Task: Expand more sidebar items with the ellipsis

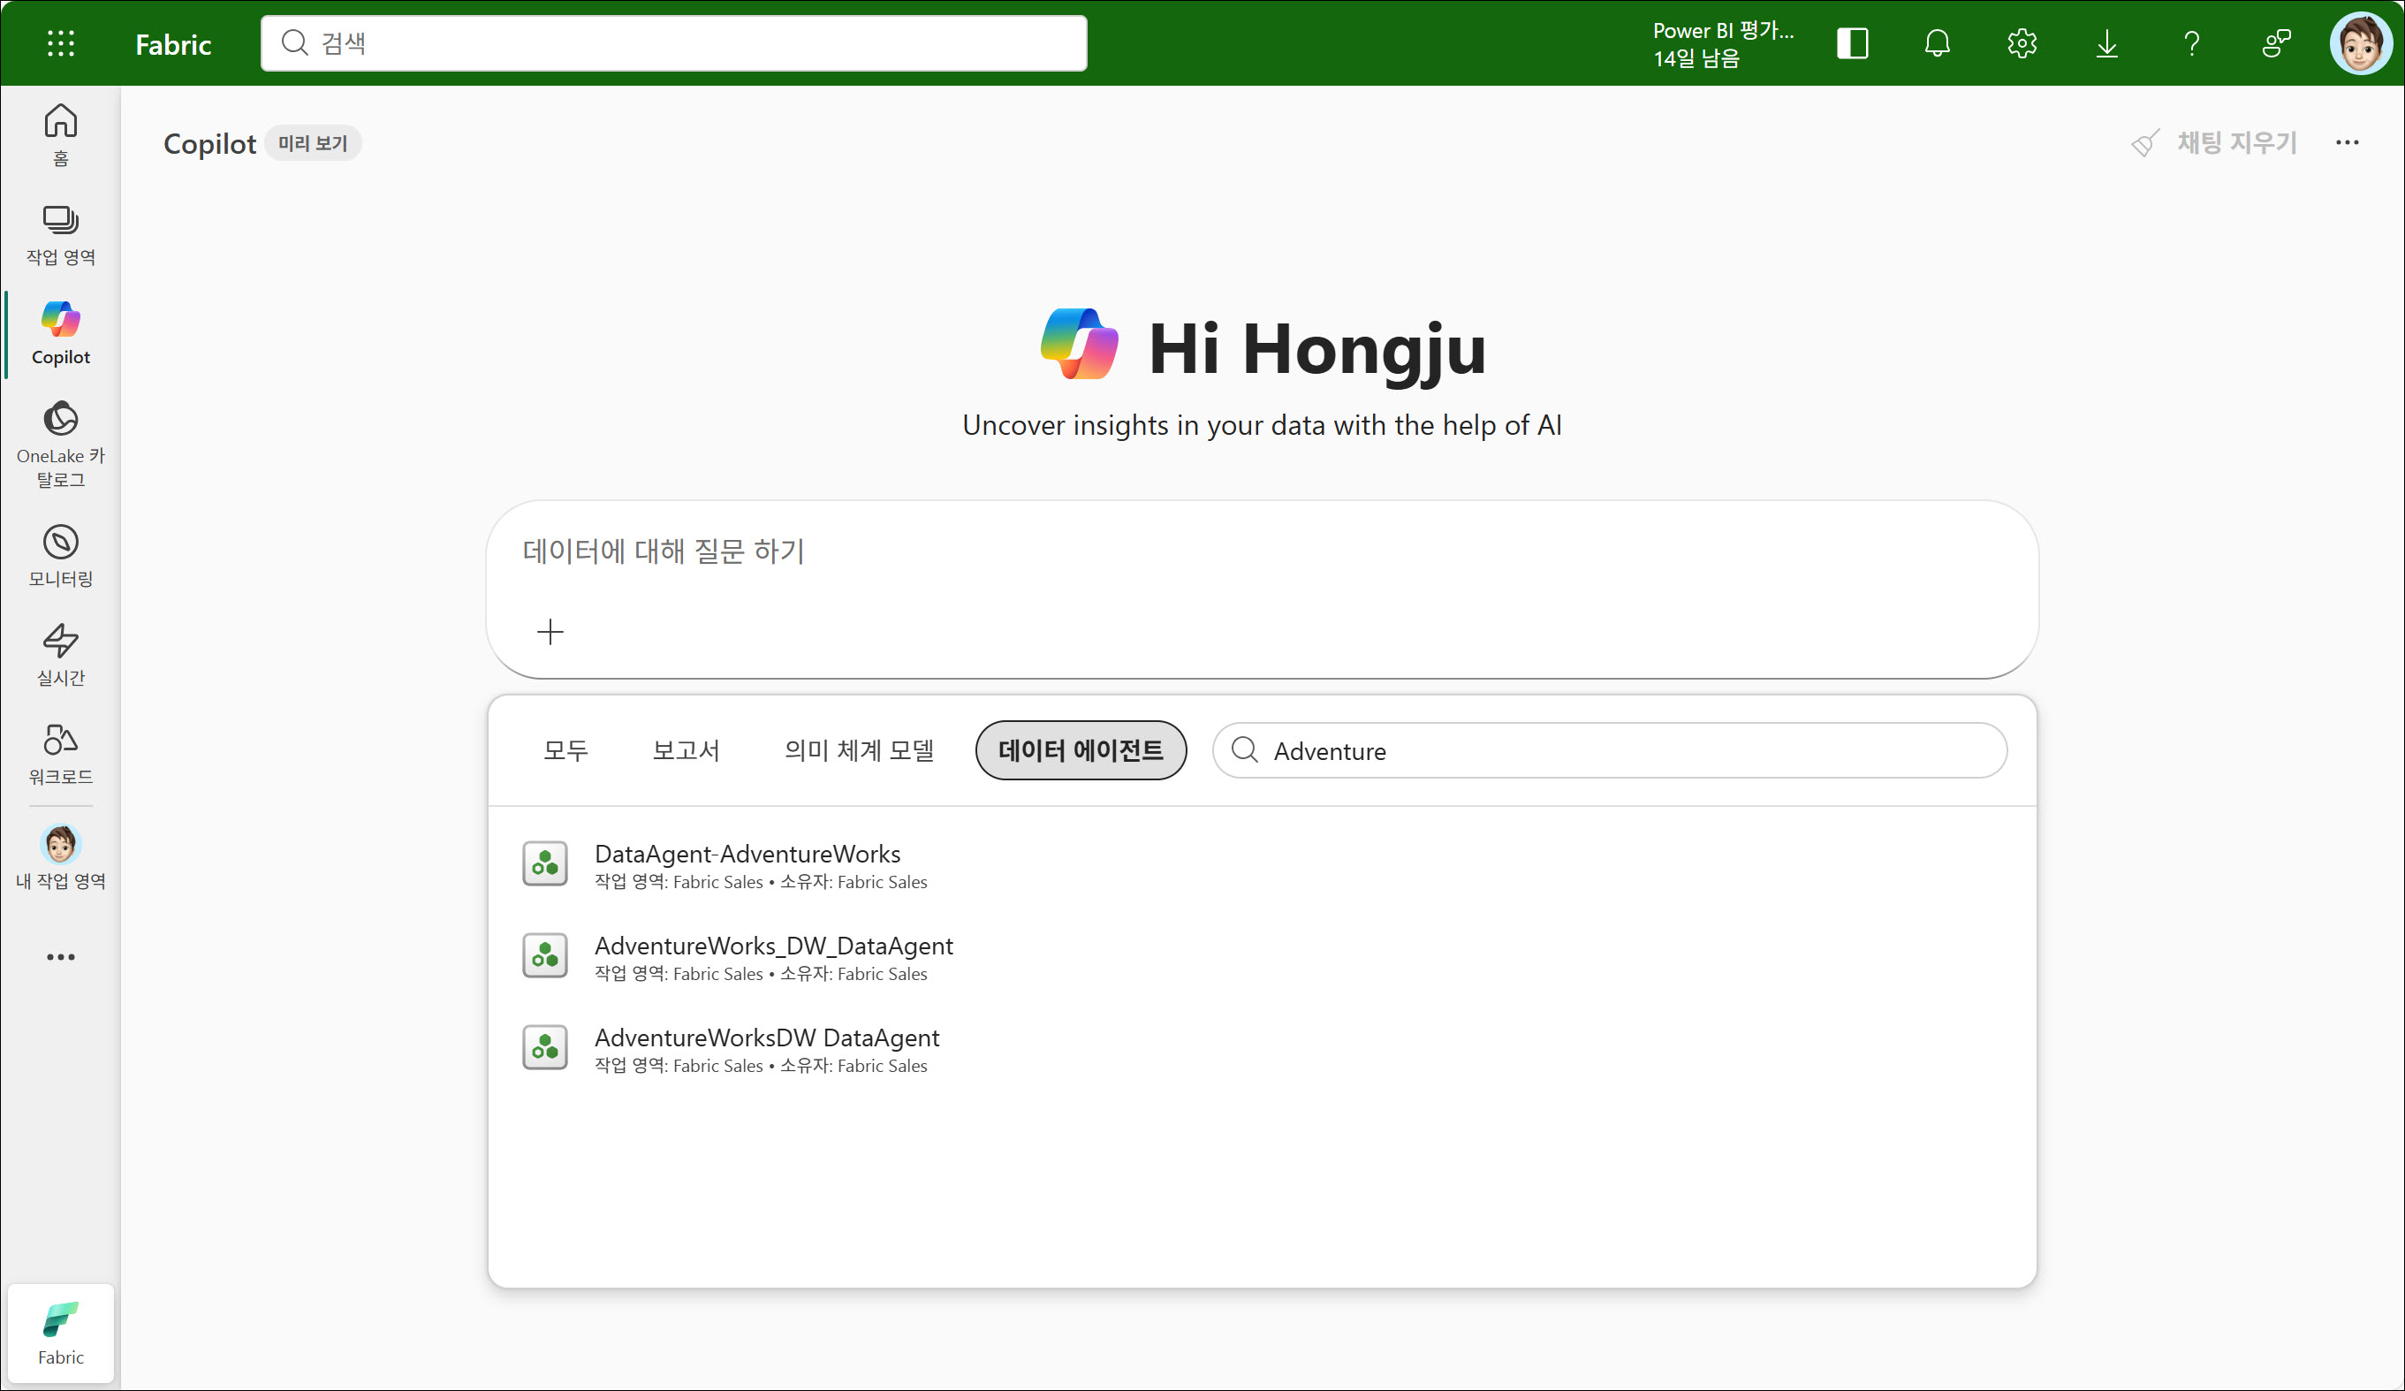Action: click(x=60, y=956)
